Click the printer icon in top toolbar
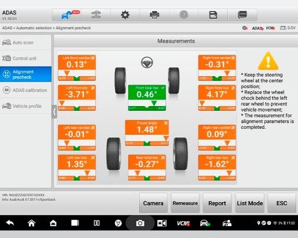This screenshot has width=298, height=238. (154, 15)
